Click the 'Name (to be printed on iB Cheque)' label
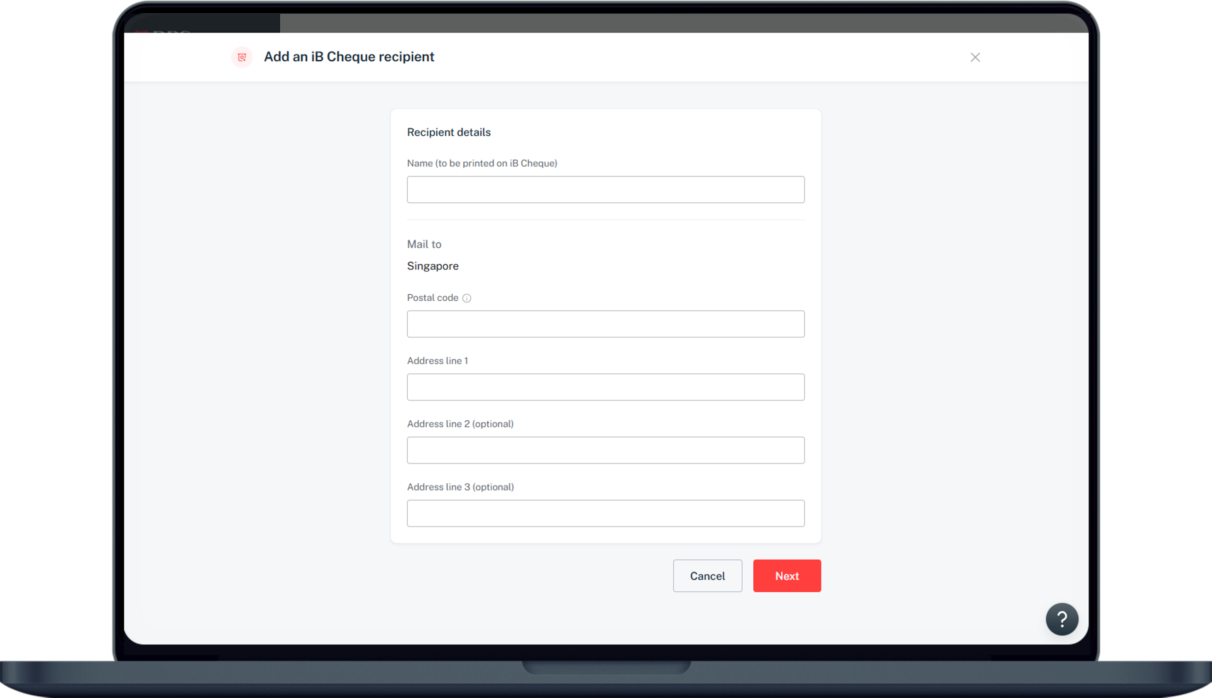This screenshot has height=698, width=1212. point(482,164)
